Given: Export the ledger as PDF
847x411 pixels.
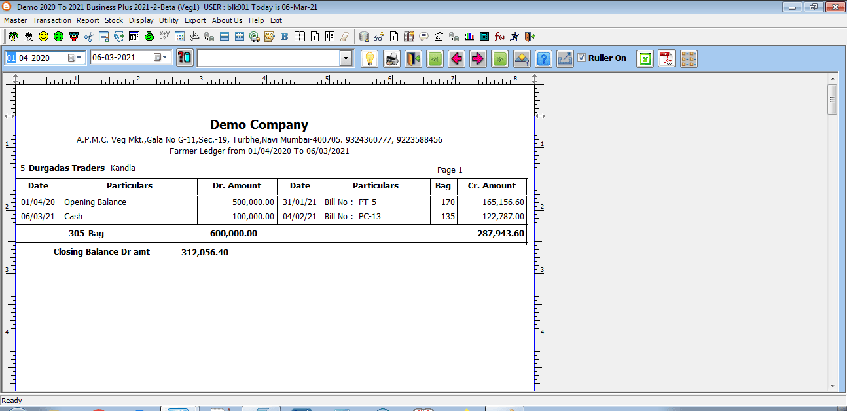Looking at the screenshot, I should point(666,59).
